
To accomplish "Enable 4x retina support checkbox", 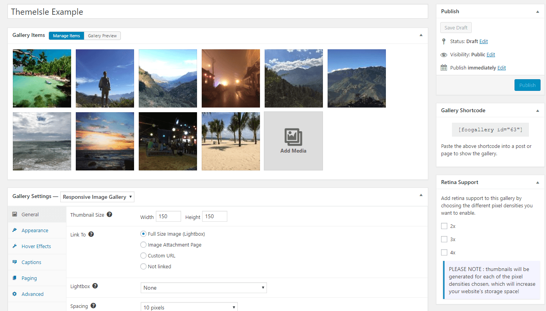I will [444, 252].
